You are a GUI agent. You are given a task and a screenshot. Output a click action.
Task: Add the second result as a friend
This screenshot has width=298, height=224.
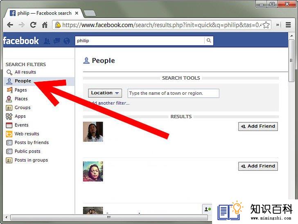(258, 166)
